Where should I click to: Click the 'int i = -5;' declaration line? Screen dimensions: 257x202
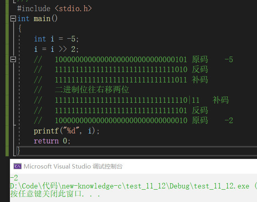tap(57, 39)
